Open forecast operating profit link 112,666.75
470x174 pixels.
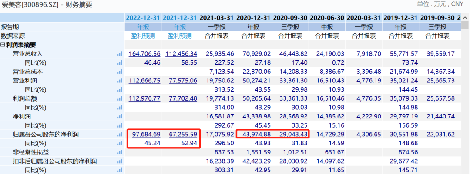(x=144, y=81)
